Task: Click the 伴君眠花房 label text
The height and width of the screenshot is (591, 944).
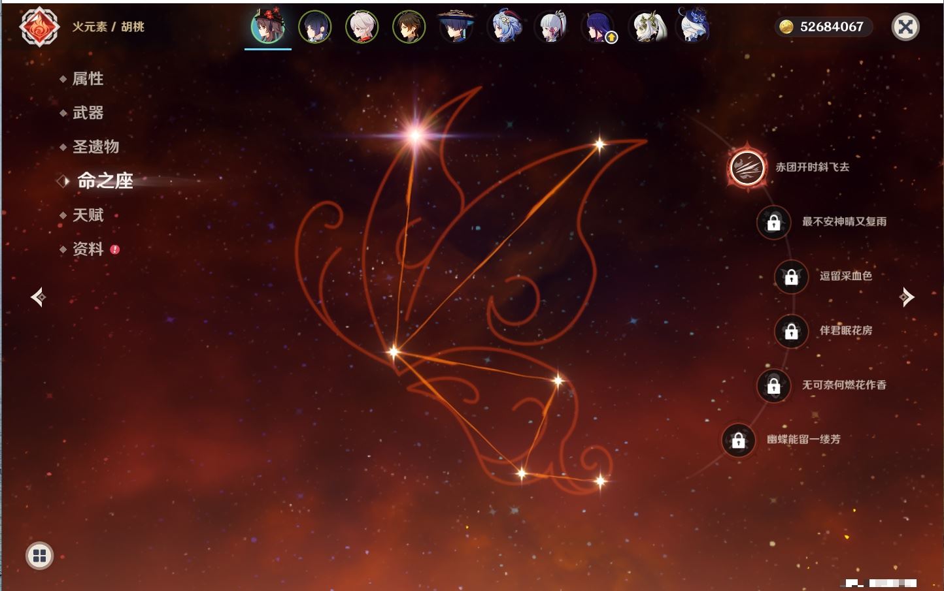Action: coord(846,331)
